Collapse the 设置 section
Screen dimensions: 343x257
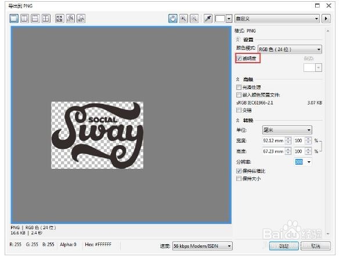(238, 39)
